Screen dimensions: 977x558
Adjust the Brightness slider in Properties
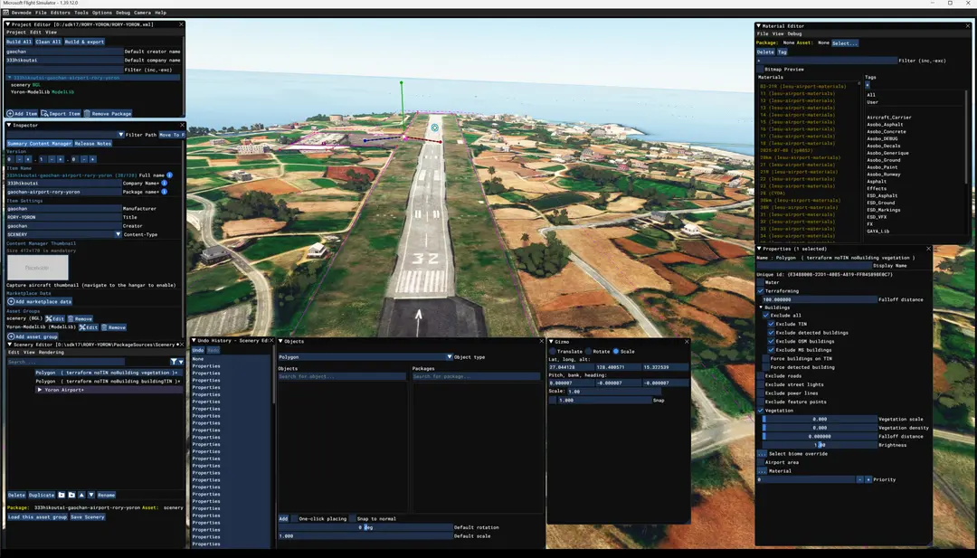pyautogui.click(x=820, y=445)
